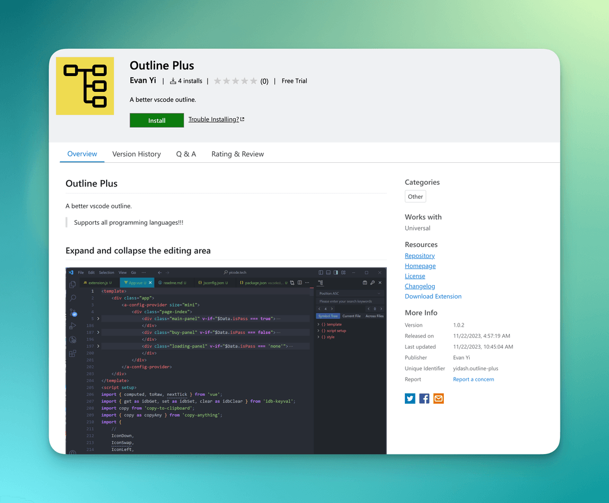Viewport: 609px width, 503px height.
Task: Unfold the main-panel div at line 5
Action: pos(98,318)
